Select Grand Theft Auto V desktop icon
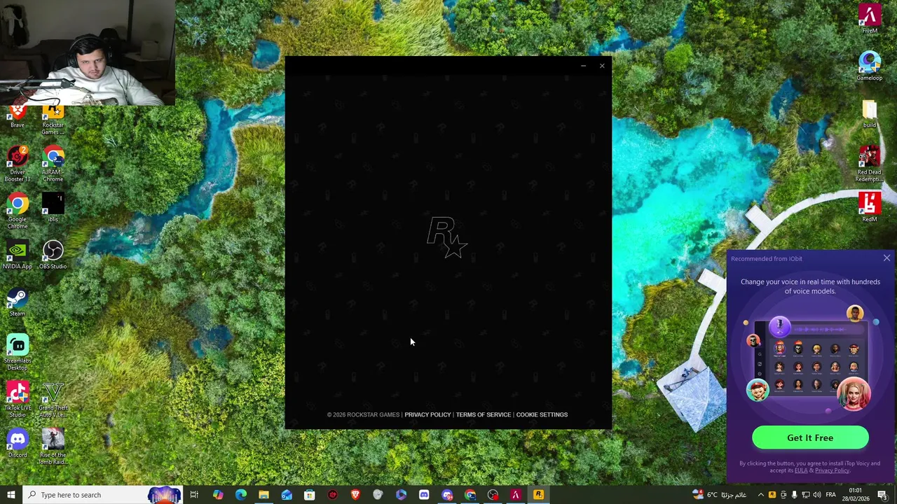This screenshot has height=504, width=897. pyautogui.click(x=53, y=400)
